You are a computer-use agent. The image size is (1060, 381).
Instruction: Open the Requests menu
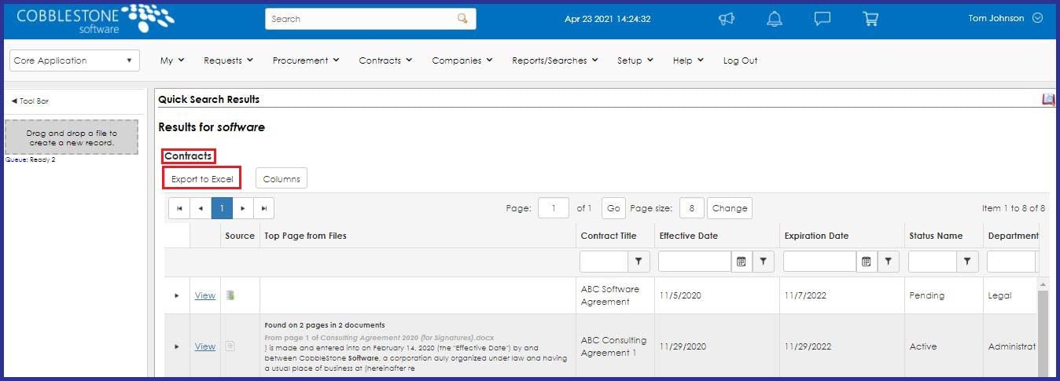click(x=228, y=60)
